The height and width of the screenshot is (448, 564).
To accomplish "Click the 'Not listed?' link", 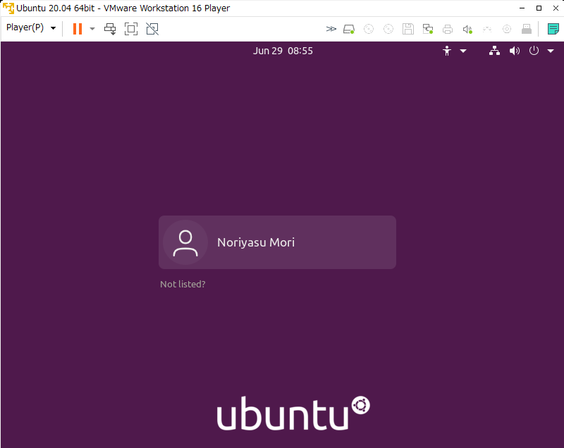I will [183, 284].
